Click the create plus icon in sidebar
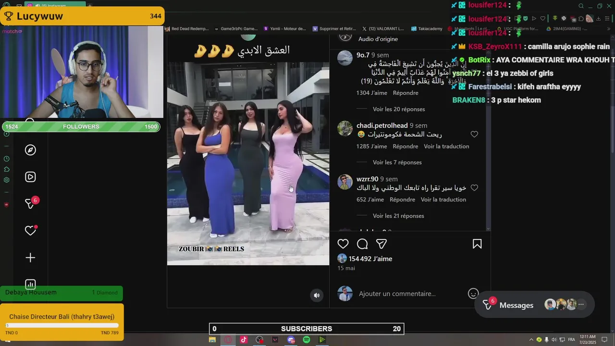Viewport: 615px width, 346px height. (30, 258)
